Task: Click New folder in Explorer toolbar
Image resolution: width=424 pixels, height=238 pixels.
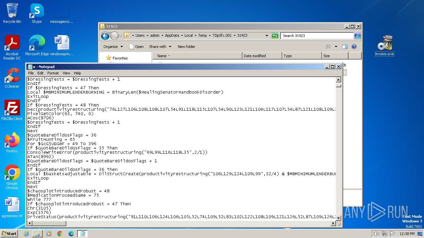Action: click(x=186, y=47)
